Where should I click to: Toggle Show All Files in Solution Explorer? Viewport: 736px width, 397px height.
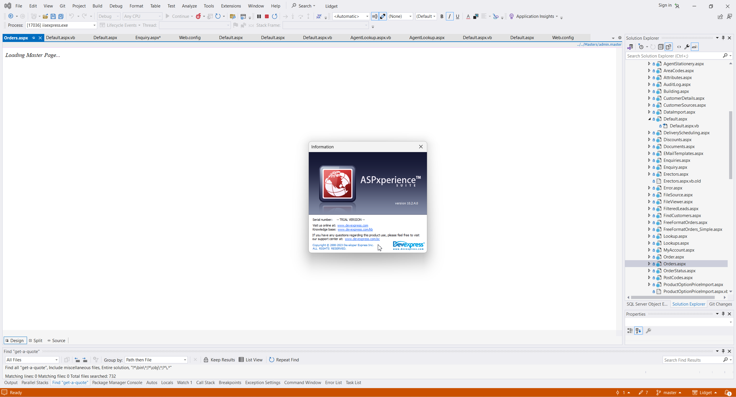668,47
